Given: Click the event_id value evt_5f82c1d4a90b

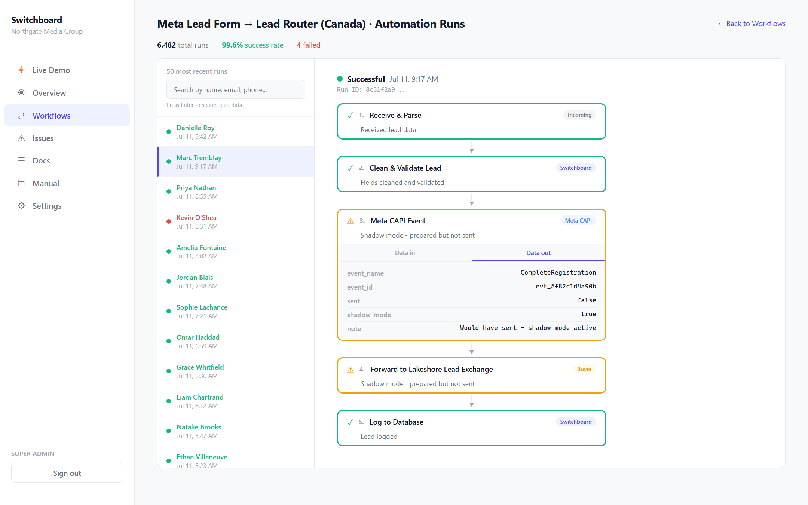Looking at the screenshot, I should (566, 286).
